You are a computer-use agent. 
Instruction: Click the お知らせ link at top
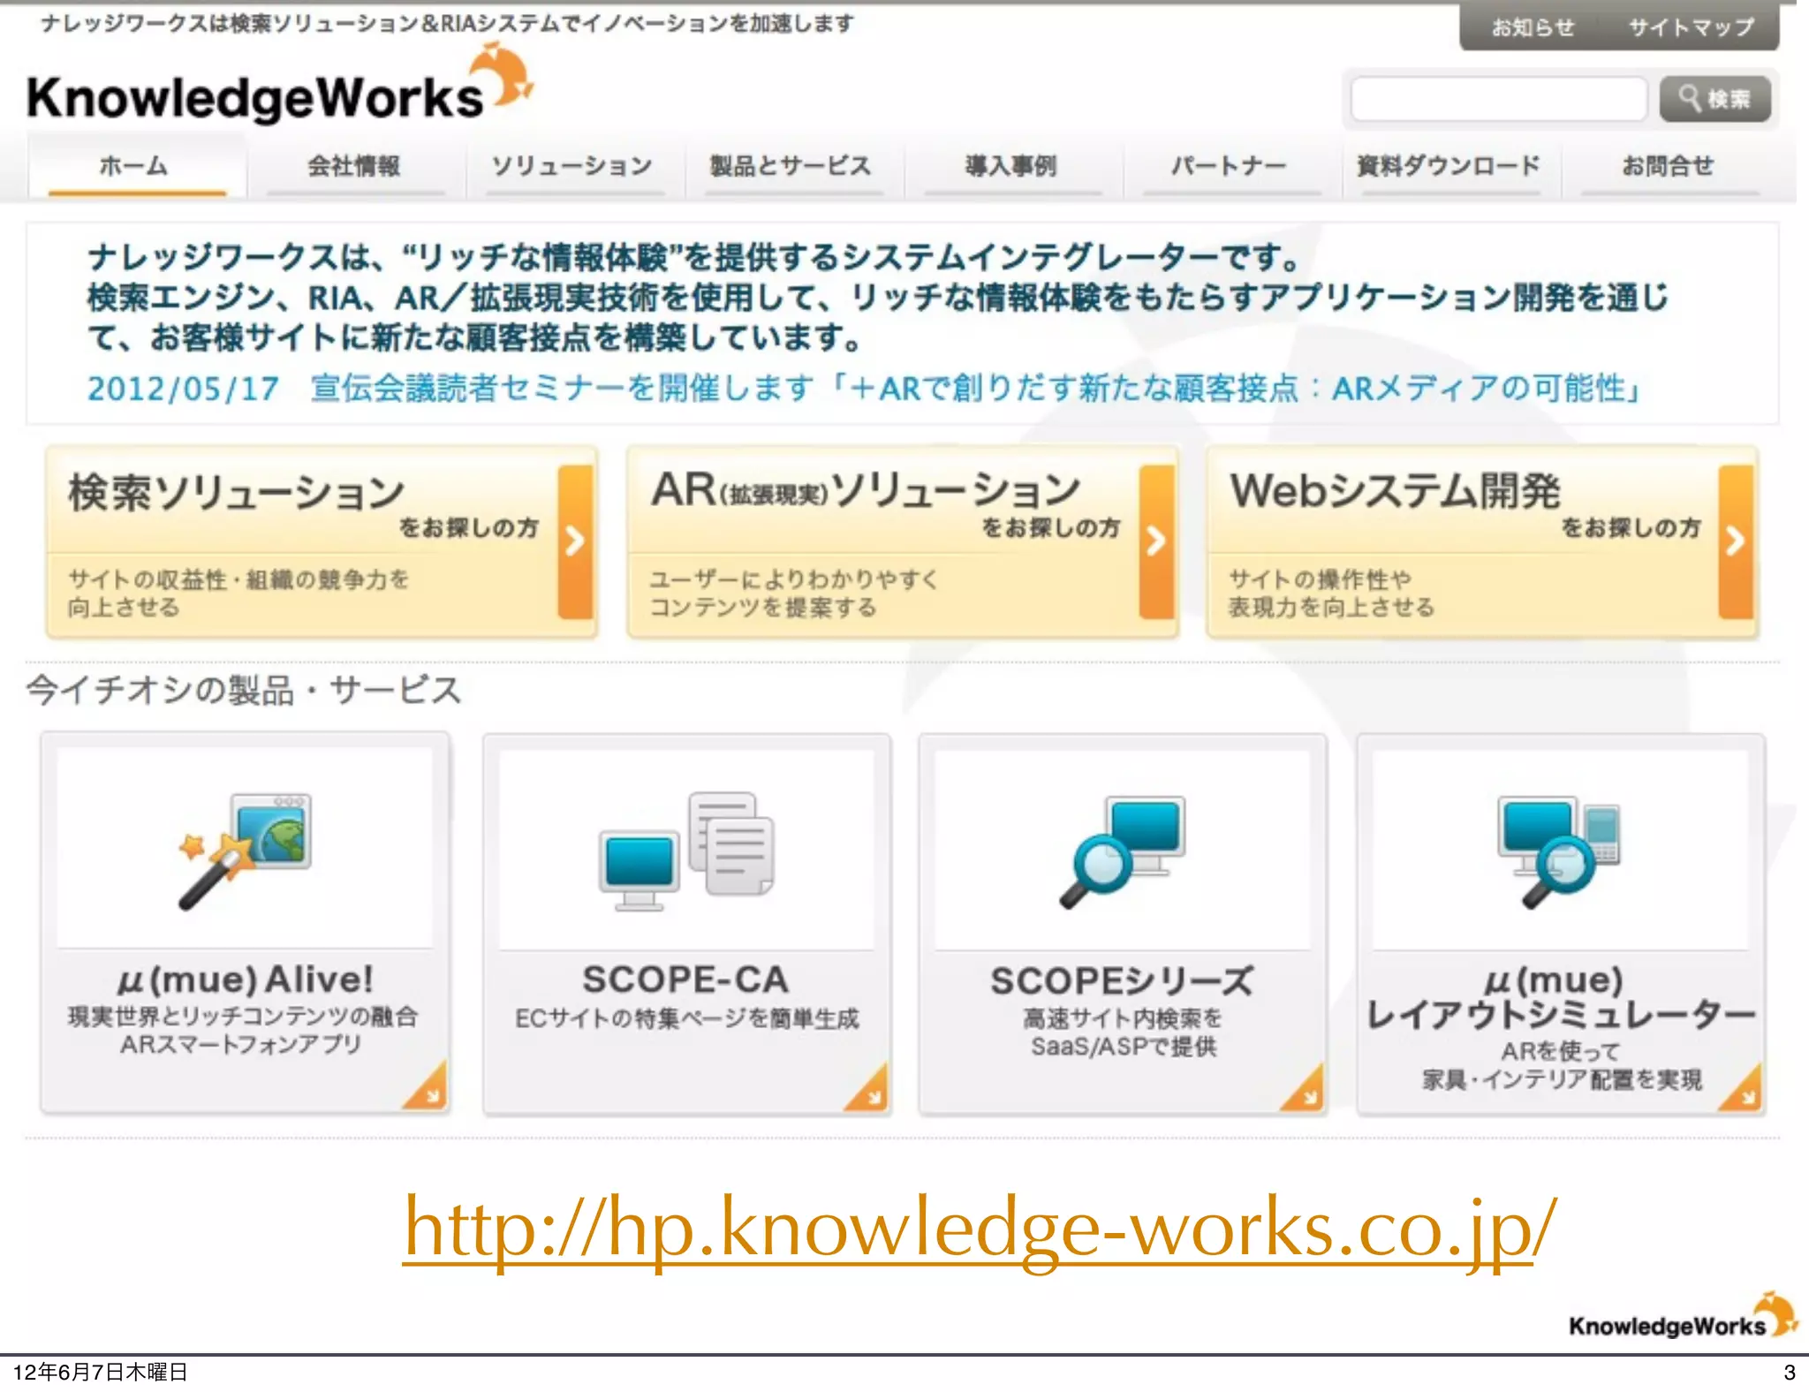pyautogui.click(x=1533, y=27)
